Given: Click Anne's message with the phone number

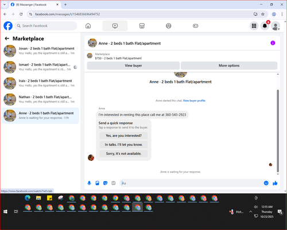Looking at the screenshot, I should [142, 114].
